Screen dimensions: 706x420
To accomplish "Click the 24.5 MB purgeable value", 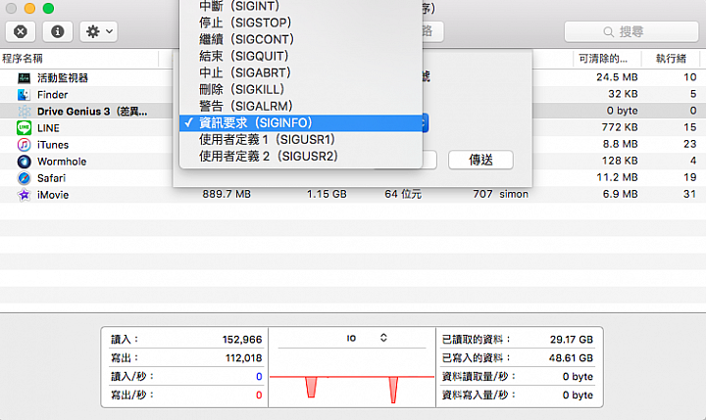I will tap(617, 77).
